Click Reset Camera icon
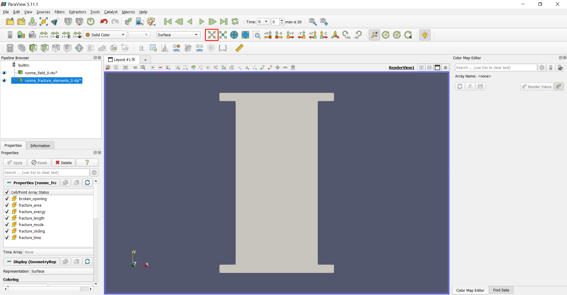The height and width of the screenshot is (295, 567). [x=212, y=35]
